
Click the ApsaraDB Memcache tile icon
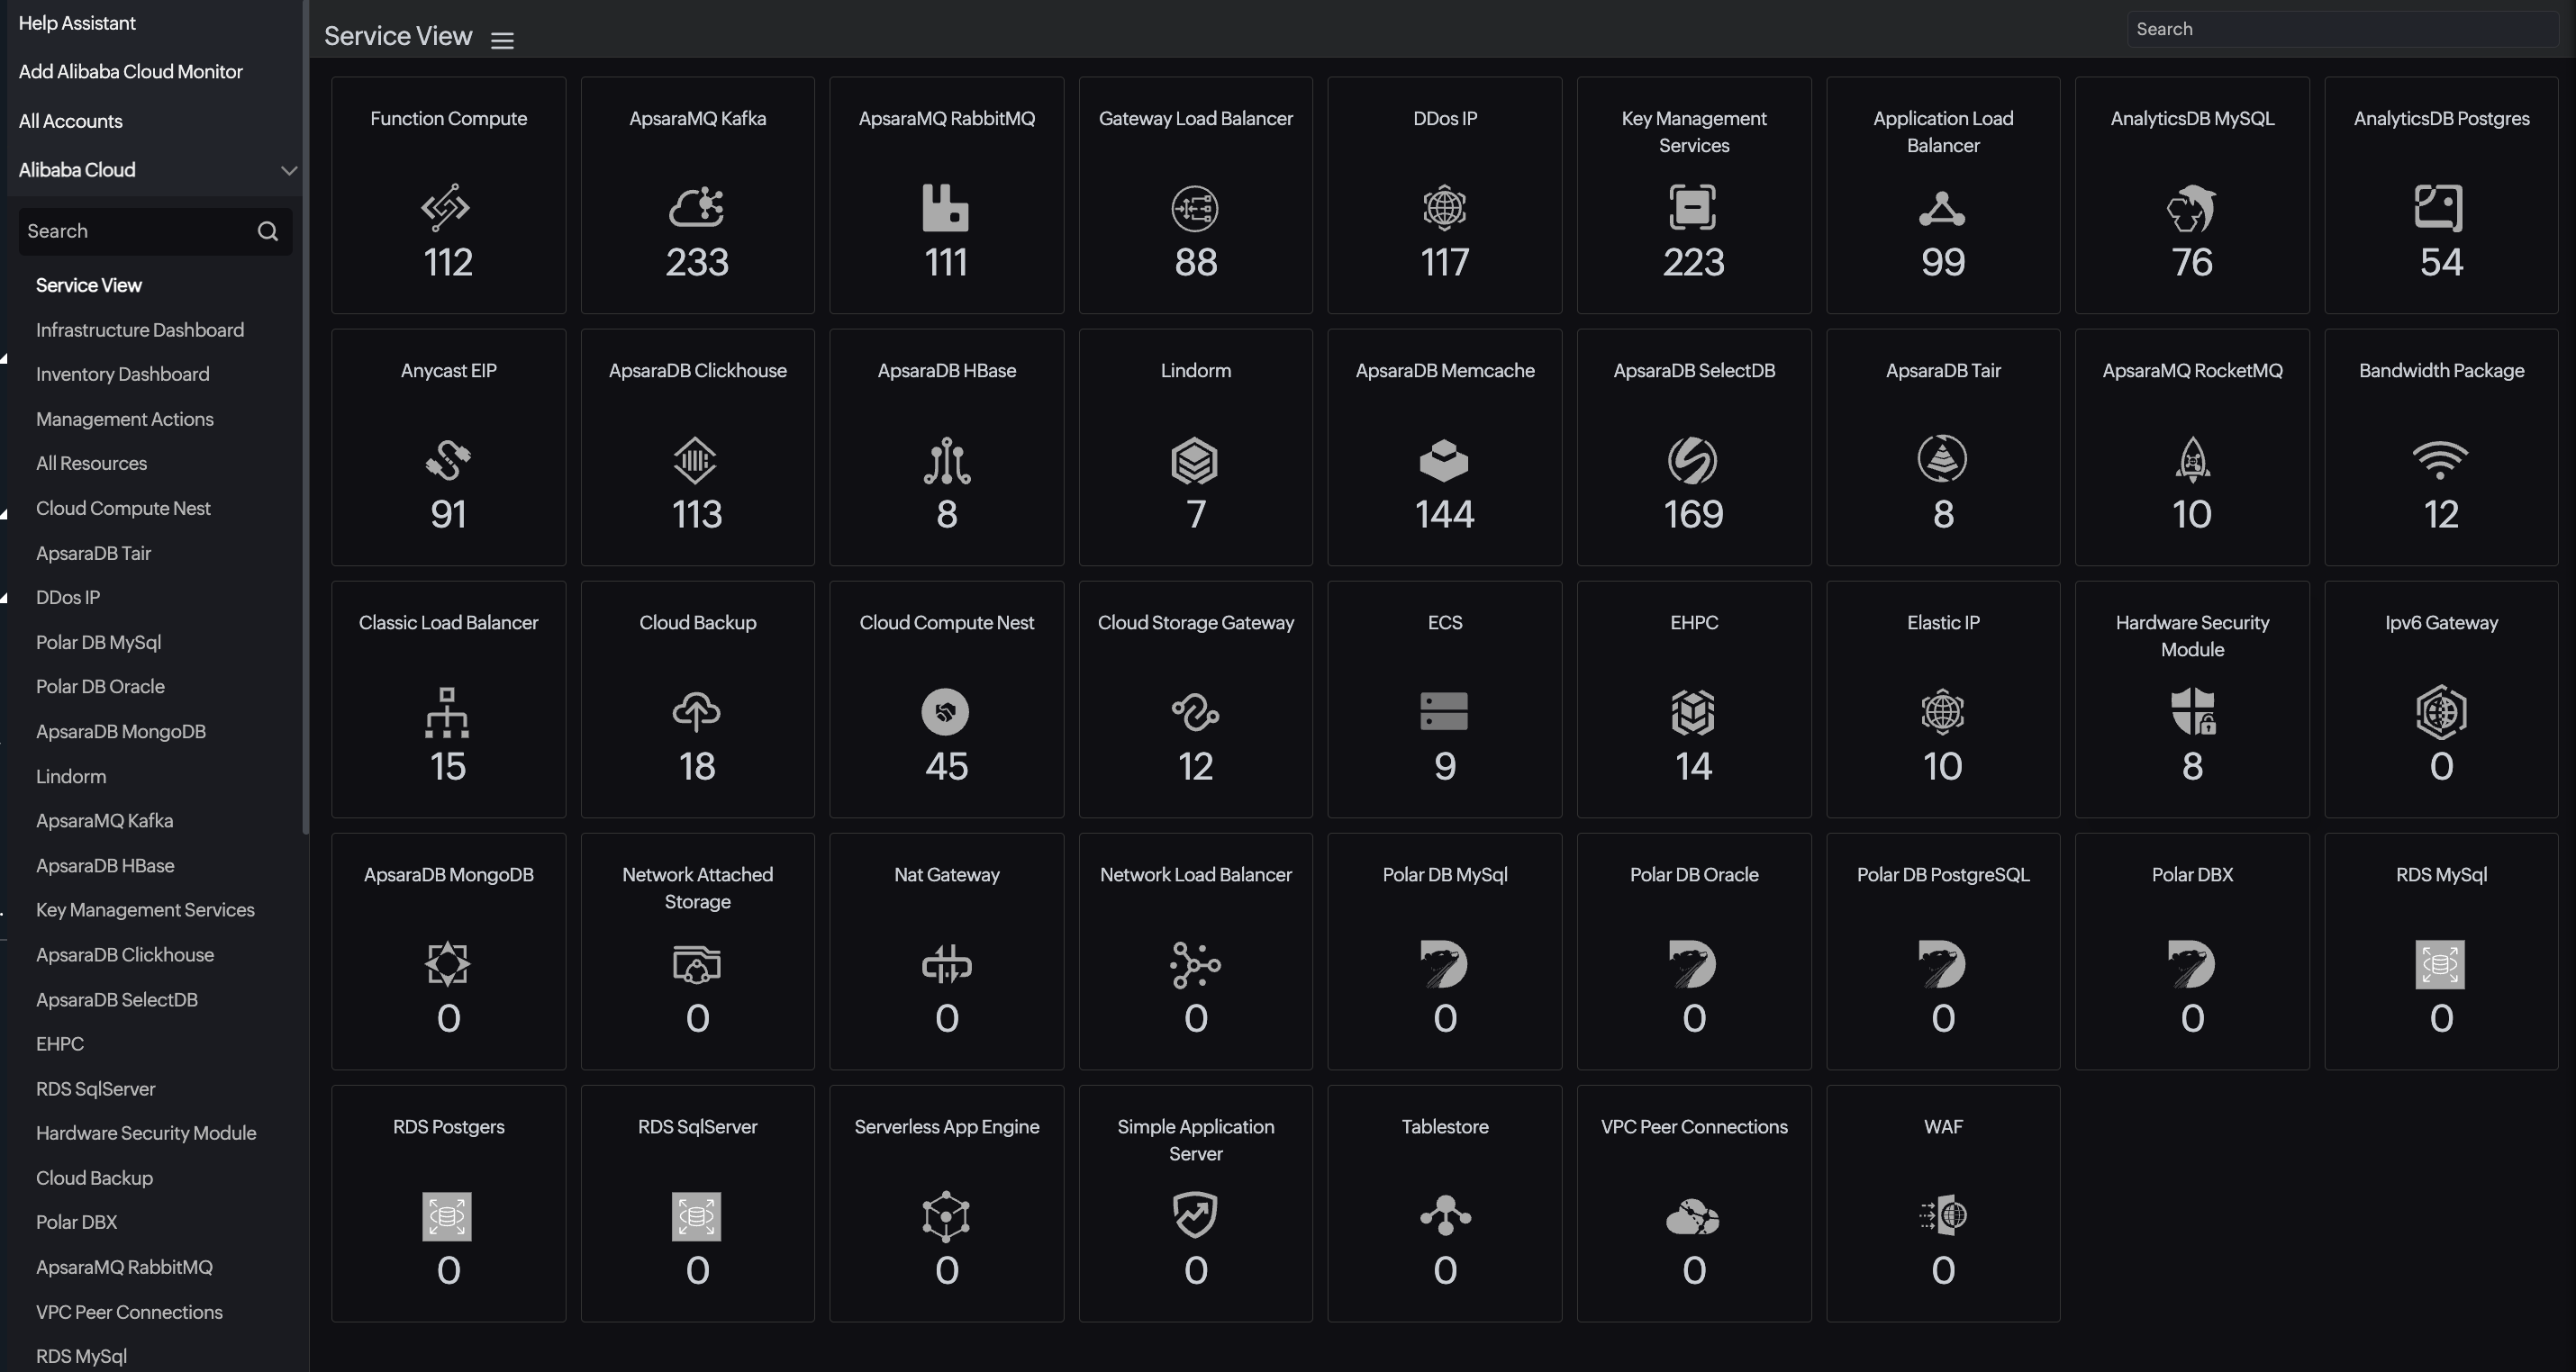coord(1443,461)
